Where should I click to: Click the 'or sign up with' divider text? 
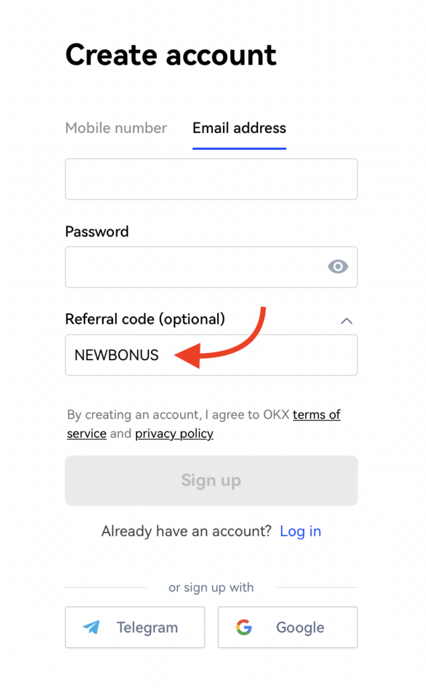click(211, 587)
